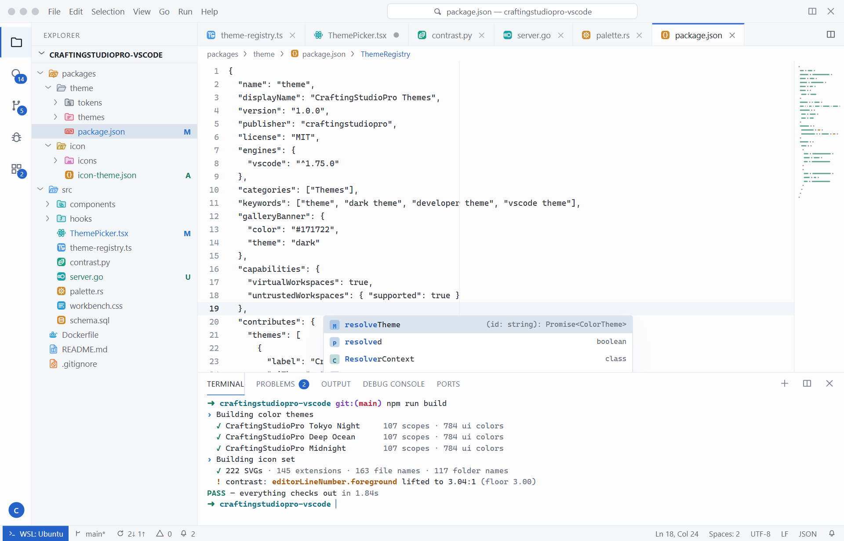Go to line via Ln 18, Col 24
Image resolution: width=844 pixels, height=541 pixels.
tap(677, 534)
